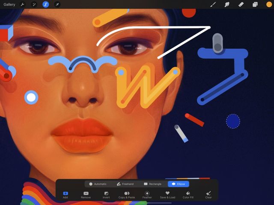Switch to Rectangle selection mode

152,184
